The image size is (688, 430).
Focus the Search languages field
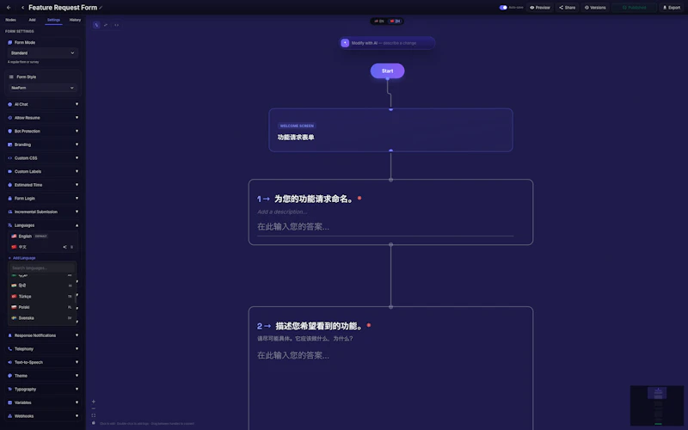click(42, 267)
